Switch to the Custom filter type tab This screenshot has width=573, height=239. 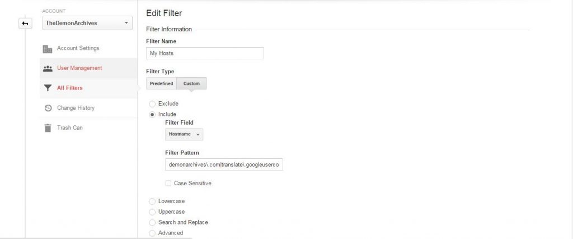coord(191,84)
